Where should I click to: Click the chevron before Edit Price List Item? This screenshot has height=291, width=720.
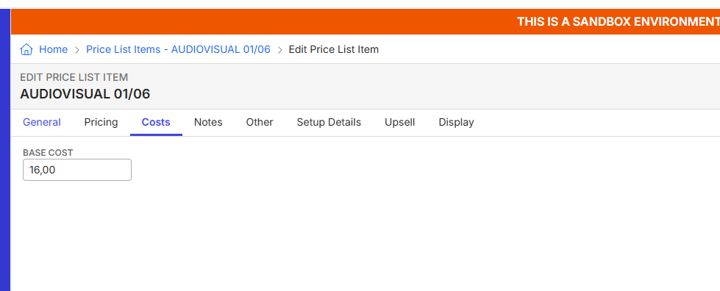[x=279, y=49]
